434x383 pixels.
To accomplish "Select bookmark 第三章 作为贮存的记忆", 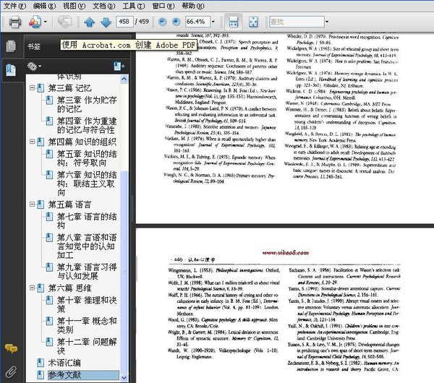I will (87, 105).
